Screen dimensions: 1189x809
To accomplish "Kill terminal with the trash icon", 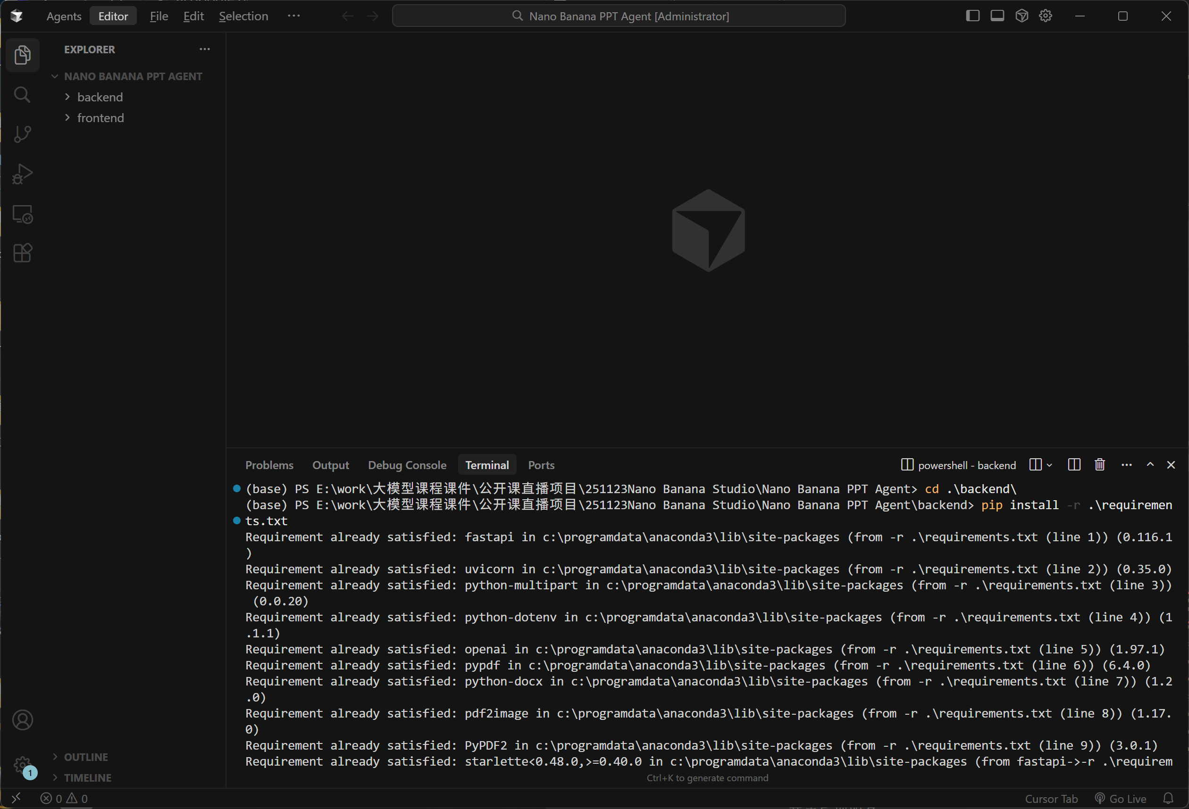I will pyautogui.click(x=1099, y=464).
